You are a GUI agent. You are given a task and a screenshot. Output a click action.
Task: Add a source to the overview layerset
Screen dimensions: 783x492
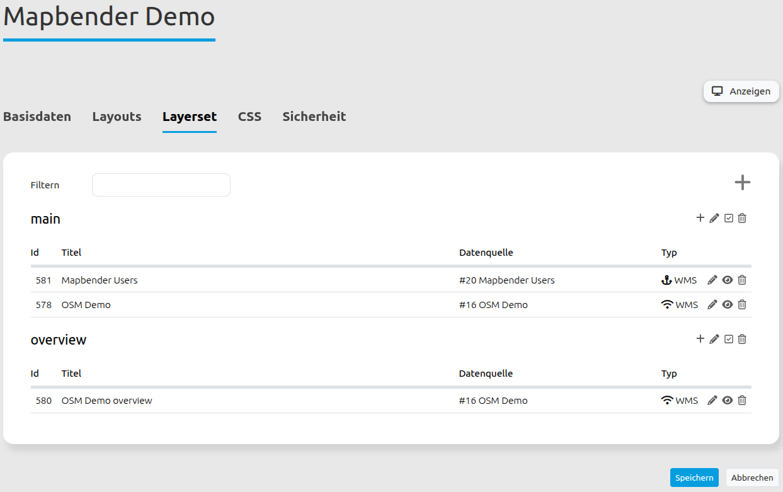(700, 339)
